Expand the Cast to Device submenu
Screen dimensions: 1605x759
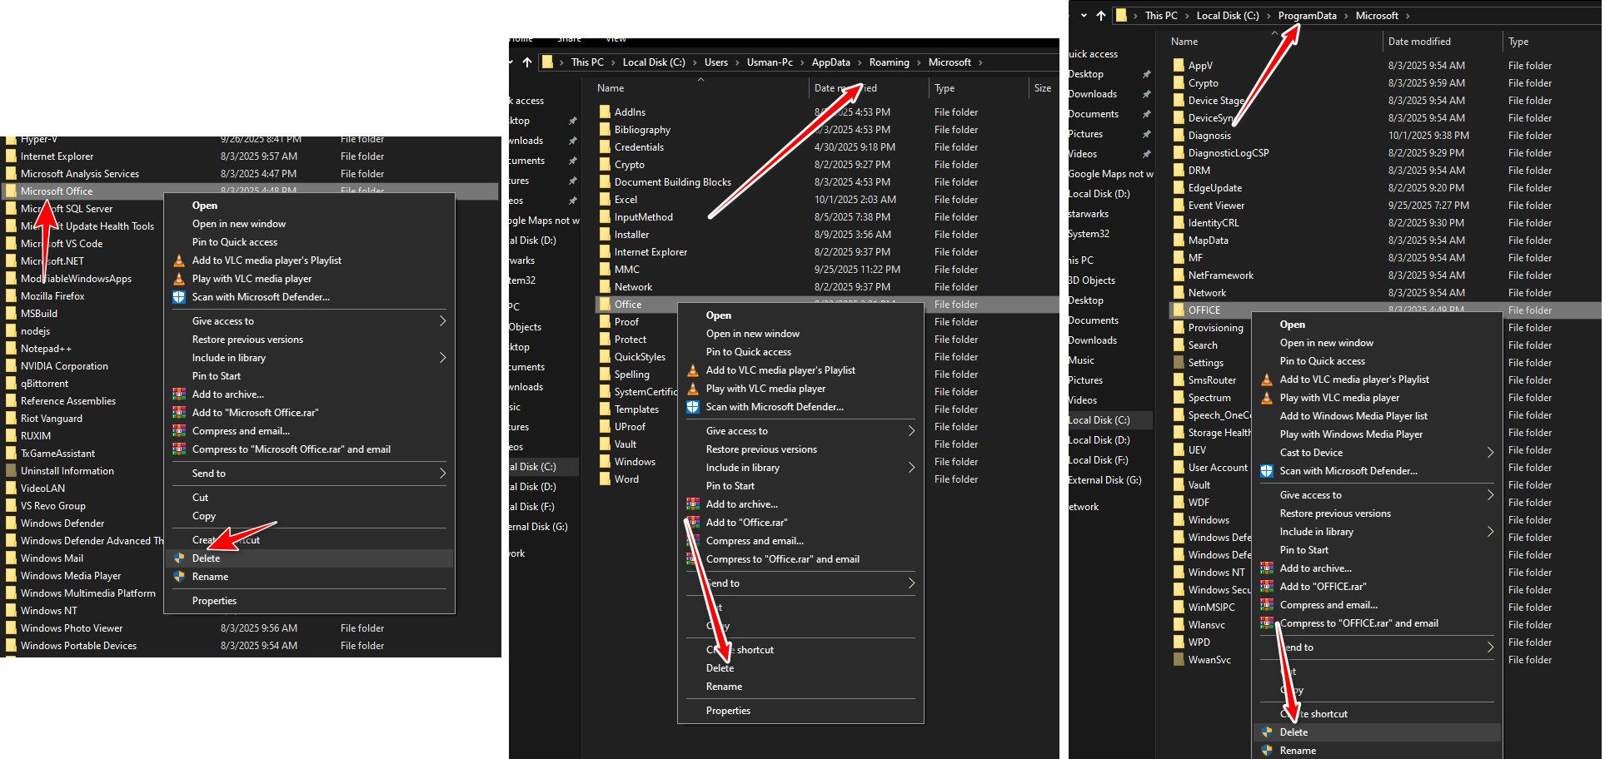[1489, 453]
